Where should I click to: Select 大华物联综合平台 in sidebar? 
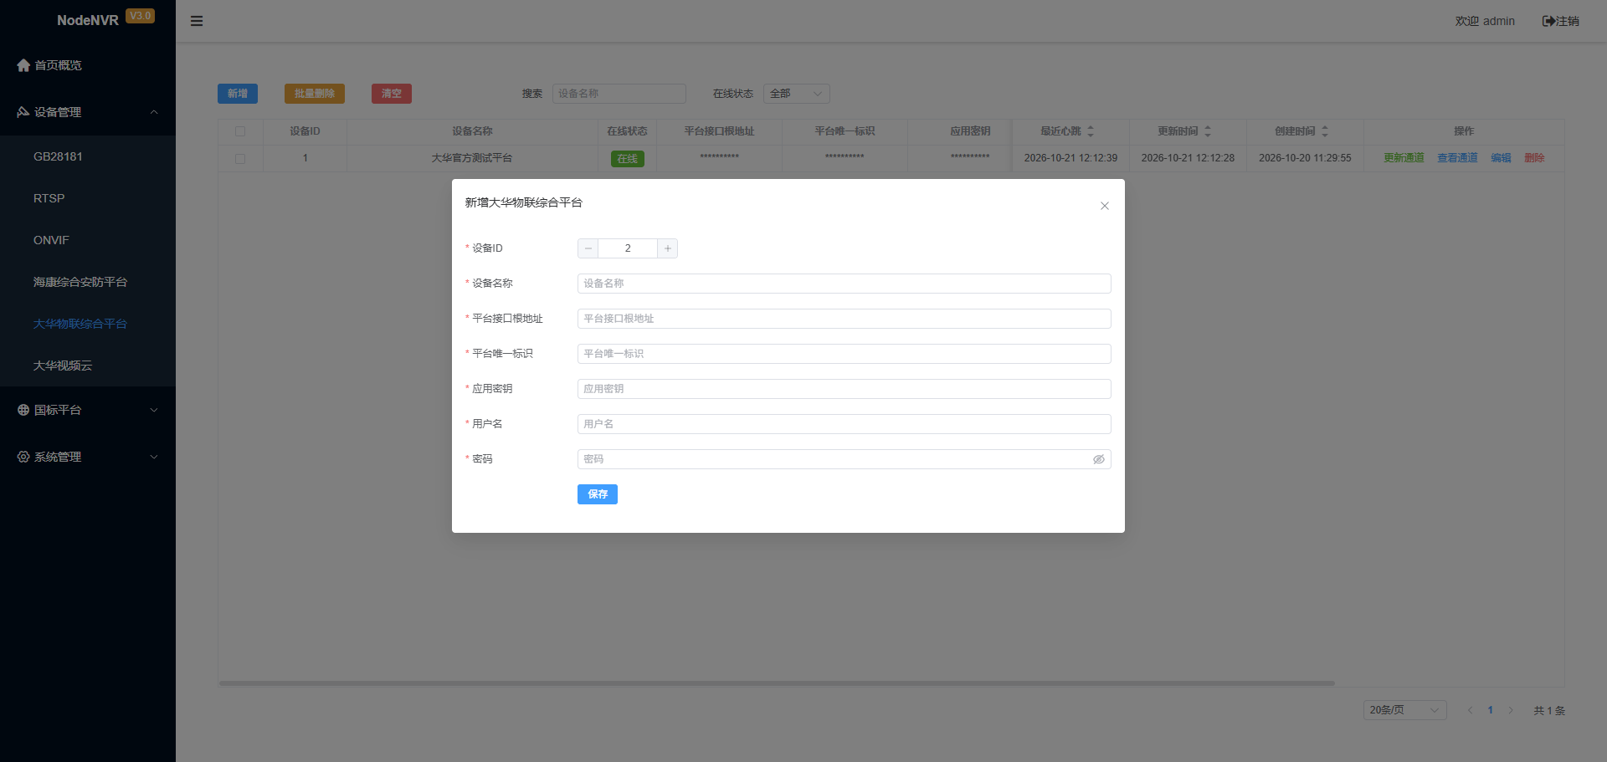(88, 324)
